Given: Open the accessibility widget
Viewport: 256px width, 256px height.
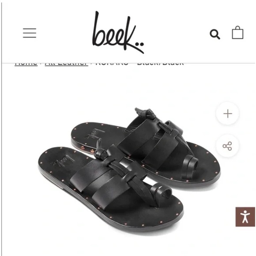Looking at the screenshot, I should 245,217.
